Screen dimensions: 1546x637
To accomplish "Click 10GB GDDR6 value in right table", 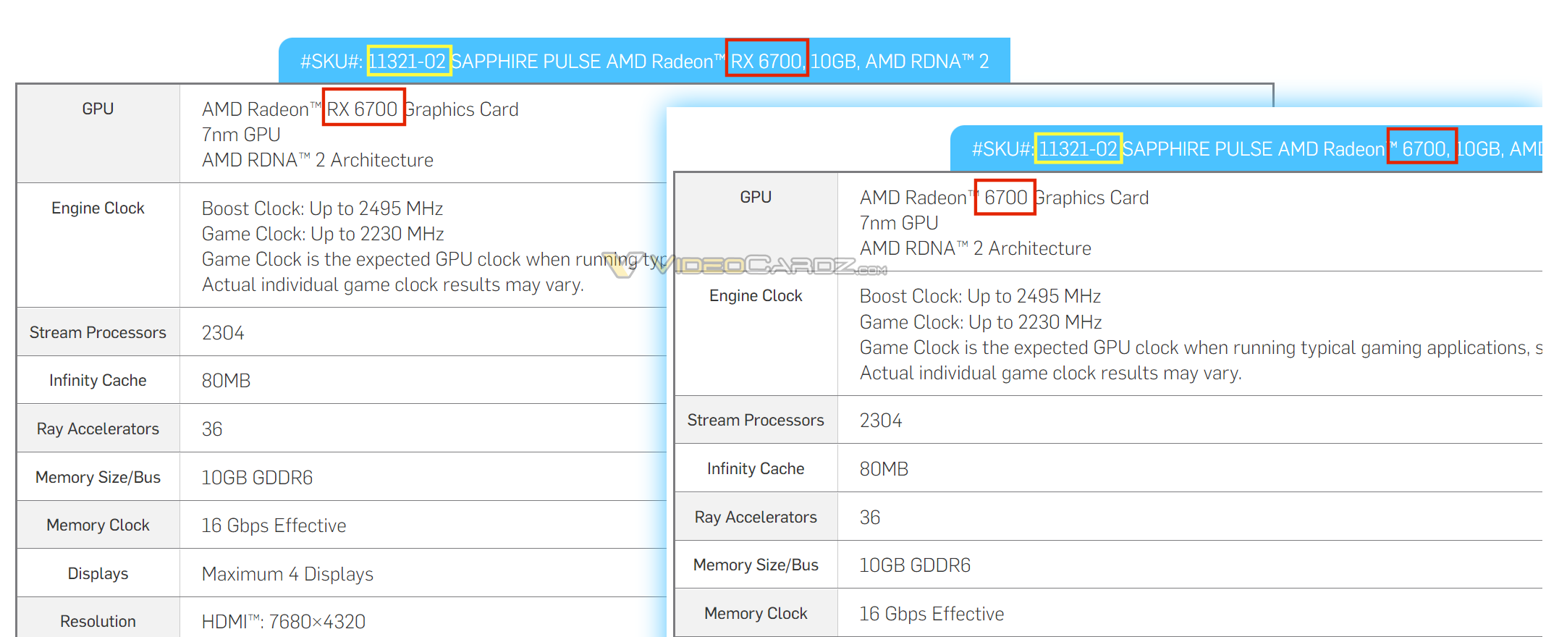I will click(914, 565).
